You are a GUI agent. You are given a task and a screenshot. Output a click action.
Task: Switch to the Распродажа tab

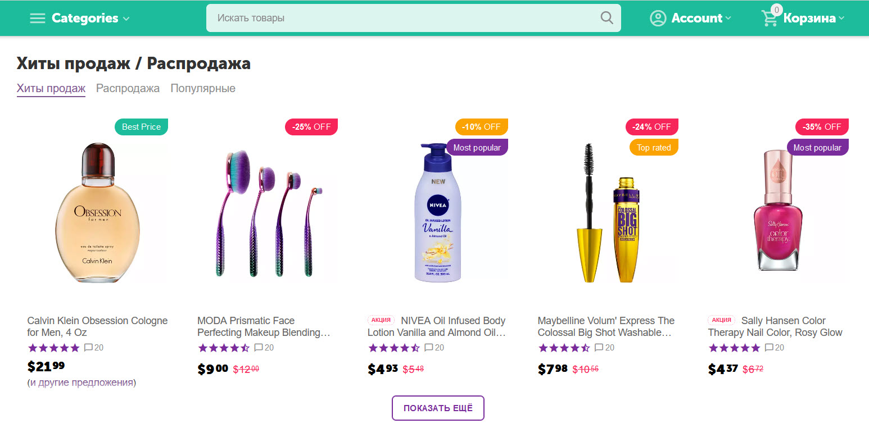(128, 88)
